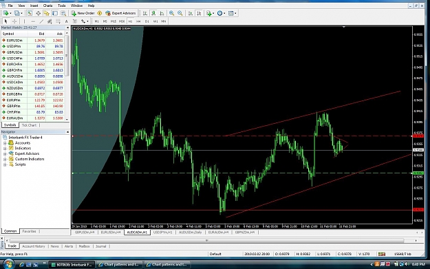Select the GBPUSDm row in Market Watch
This screenshot has height=269, width=430.
coord(33,52)
